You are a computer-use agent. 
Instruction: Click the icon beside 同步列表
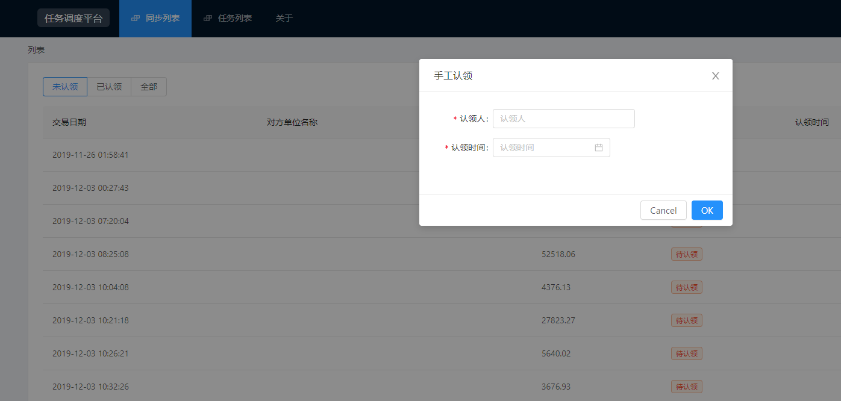[136, 19]
